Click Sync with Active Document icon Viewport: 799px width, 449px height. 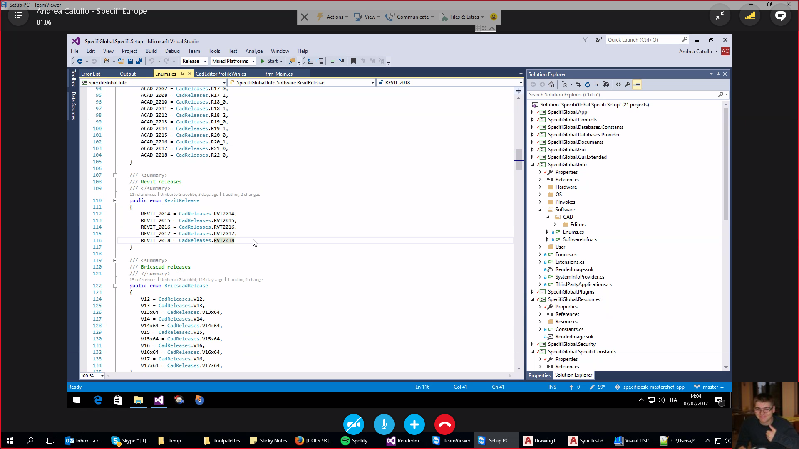pyautogui.click(x=578, y=84)
